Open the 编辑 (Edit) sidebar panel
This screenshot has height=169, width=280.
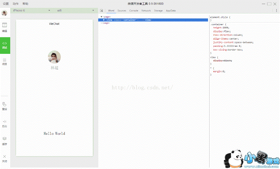pyautogui.click(x=4, y=28)
